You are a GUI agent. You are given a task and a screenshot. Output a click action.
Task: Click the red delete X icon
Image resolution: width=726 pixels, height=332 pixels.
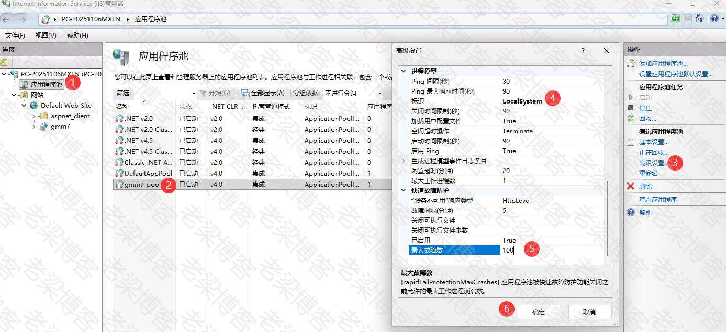coord(631,186)
